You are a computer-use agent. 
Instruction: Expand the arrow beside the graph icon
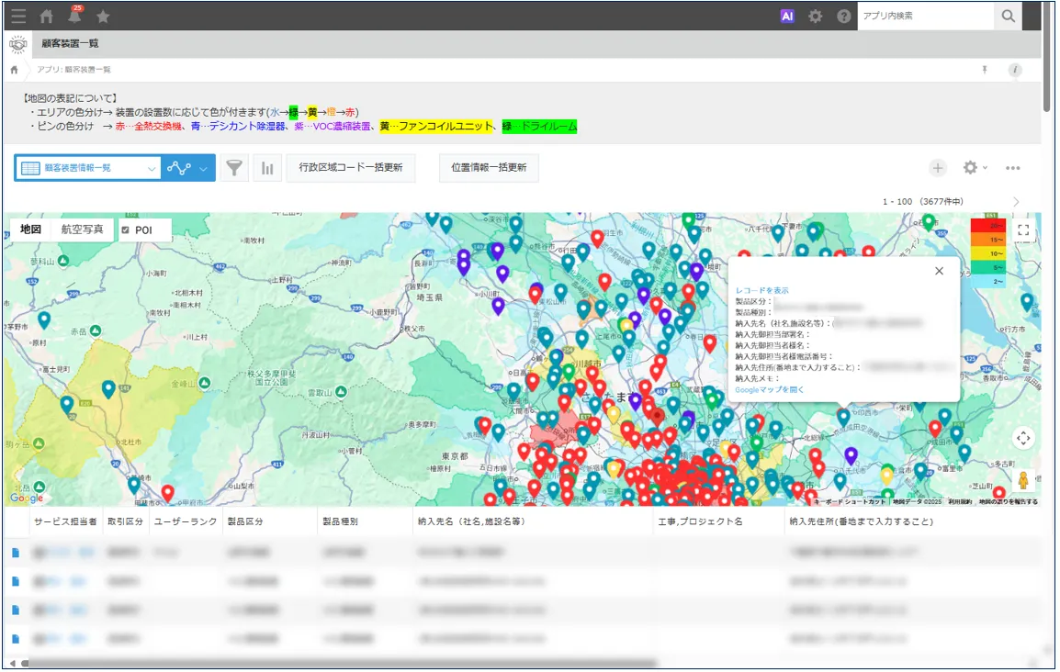coord(204,169)
